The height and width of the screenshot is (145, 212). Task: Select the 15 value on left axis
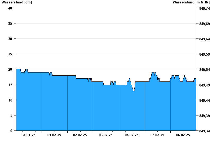pos(10,85)
